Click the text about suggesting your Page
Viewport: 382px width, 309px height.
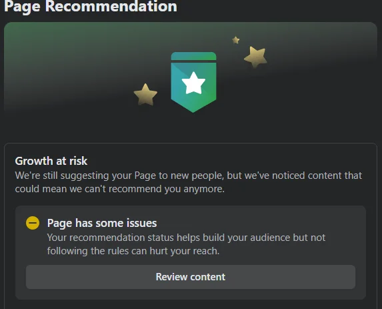click(x=189, y=182)
